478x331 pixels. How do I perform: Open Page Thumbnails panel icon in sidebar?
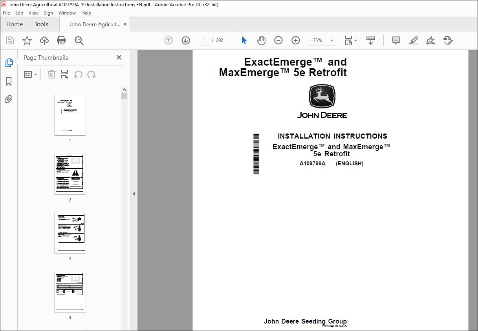pos(9,63)
